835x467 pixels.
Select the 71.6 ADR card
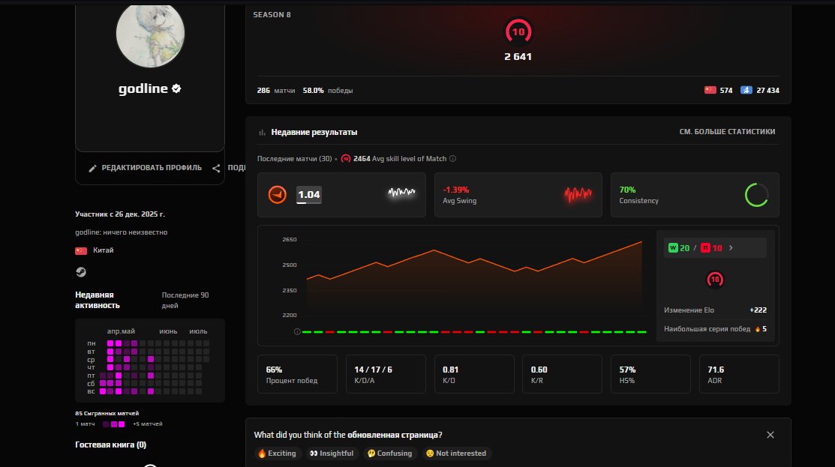[739, 374]
